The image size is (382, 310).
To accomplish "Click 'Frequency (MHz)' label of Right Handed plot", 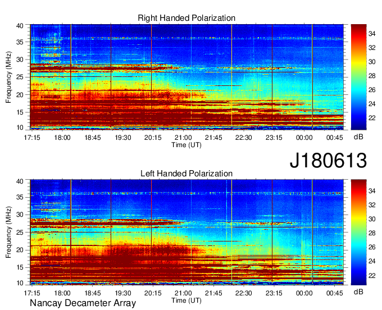I will click(8, 77).
